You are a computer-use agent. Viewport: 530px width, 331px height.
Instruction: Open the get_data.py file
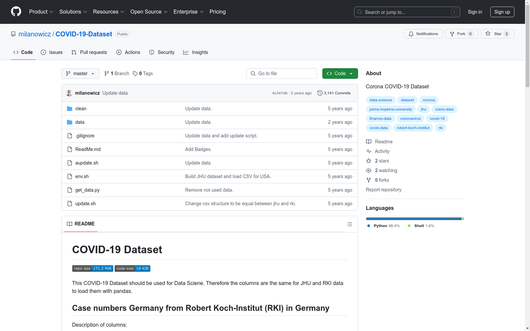(87, 190)
